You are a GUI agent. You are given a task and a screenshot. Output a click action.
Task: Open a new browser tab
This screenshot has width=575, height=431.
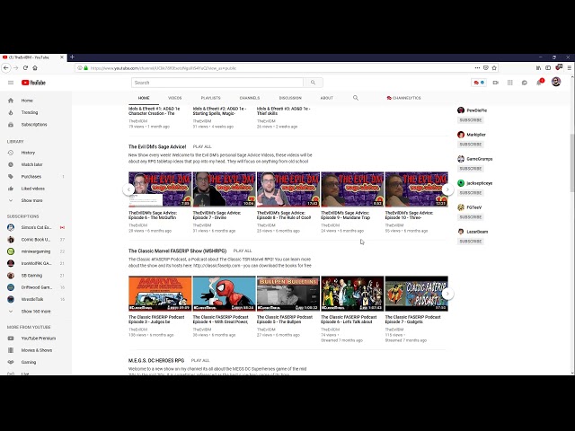(x=72, y=57)
